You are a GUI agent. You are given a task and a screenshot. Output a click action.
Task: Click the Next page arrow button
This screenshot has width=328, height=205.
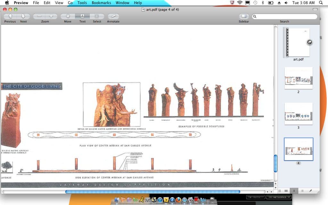23,16
